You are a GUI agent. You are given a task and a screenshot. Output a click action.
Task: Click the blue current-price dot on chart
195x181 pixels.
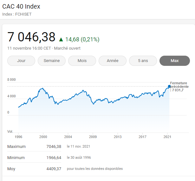coord(169,86)
